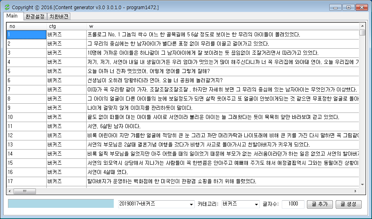Screen dimensions: 372x219
Task: Open the 치환버전 tab
Action: coord(59,16)
